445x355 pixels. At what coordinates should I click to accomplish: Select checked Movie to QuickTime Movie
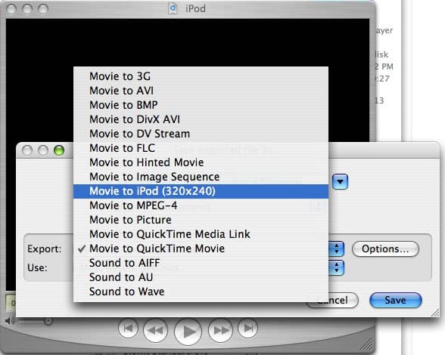tap(201, 248)
